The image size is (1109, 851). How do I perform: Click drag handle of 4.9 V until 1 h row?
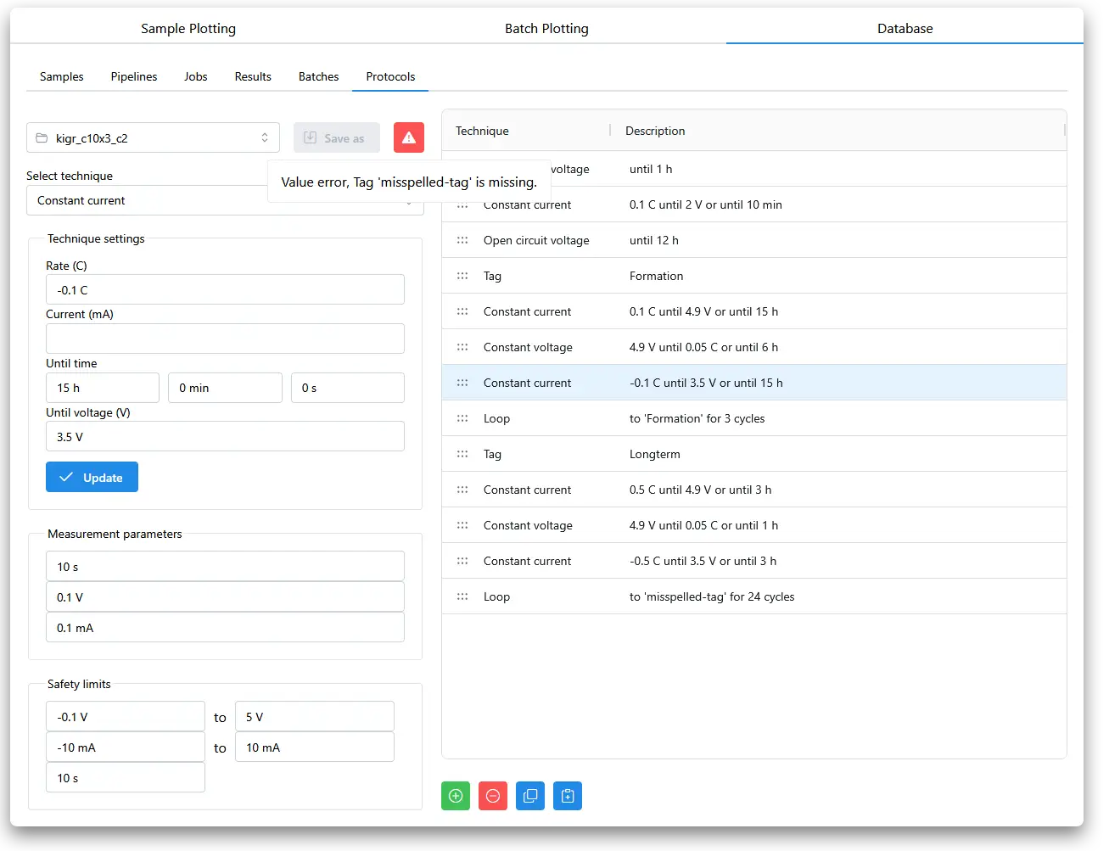(462, 525)
